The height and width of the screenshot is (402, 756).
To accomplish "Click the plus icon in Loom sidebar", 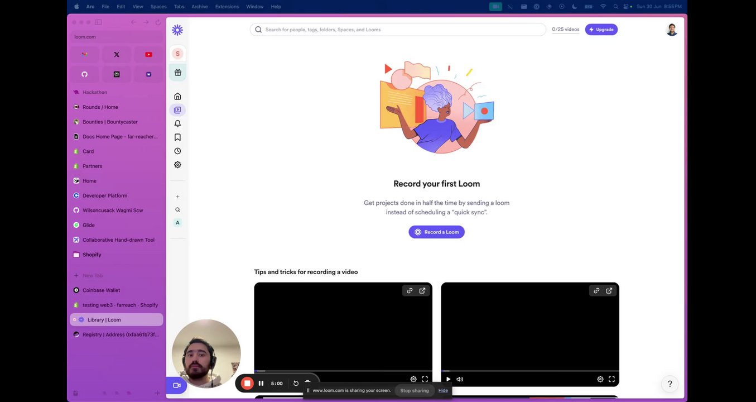I will (177, 197).
